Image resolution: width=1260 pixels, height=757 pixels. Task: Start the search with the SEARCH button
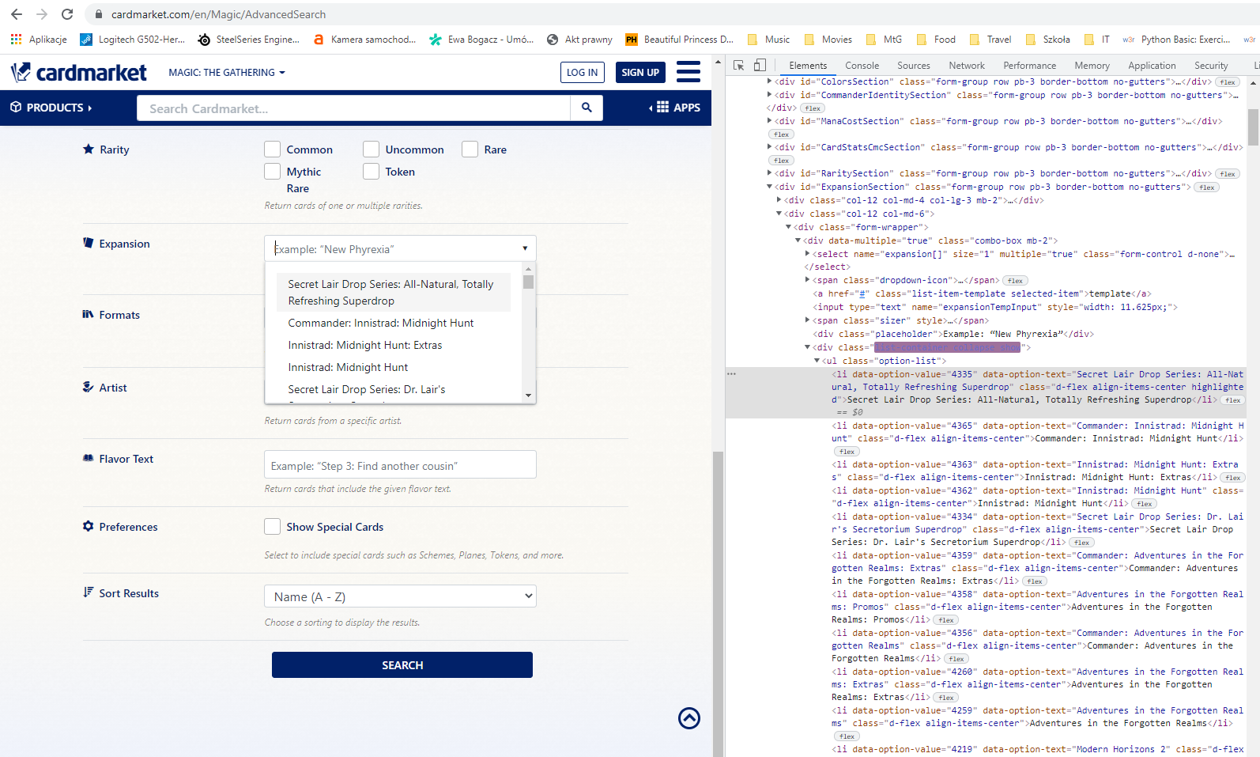pos(402,665)
